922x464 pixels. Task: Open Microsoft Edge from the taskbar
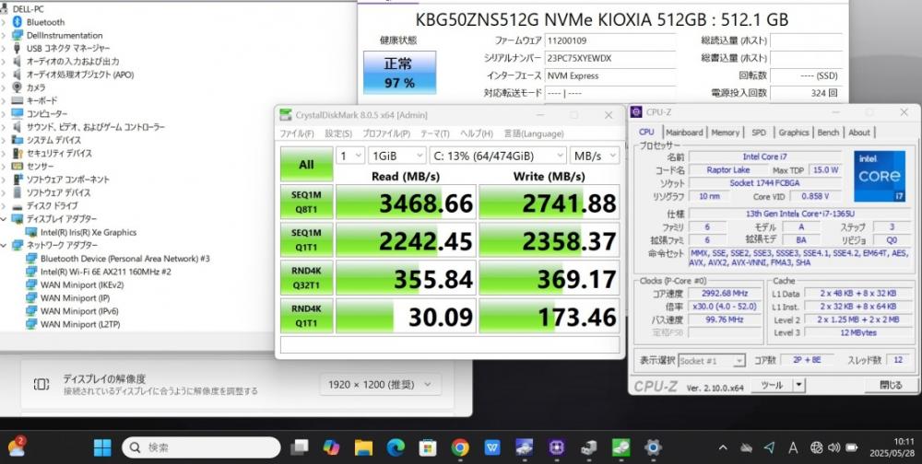(396, 447)
